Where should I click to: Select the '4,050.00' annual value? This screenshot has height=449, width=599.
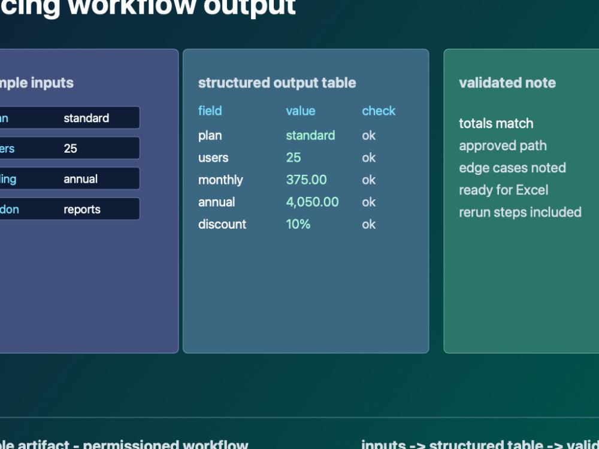pos(313,202)
